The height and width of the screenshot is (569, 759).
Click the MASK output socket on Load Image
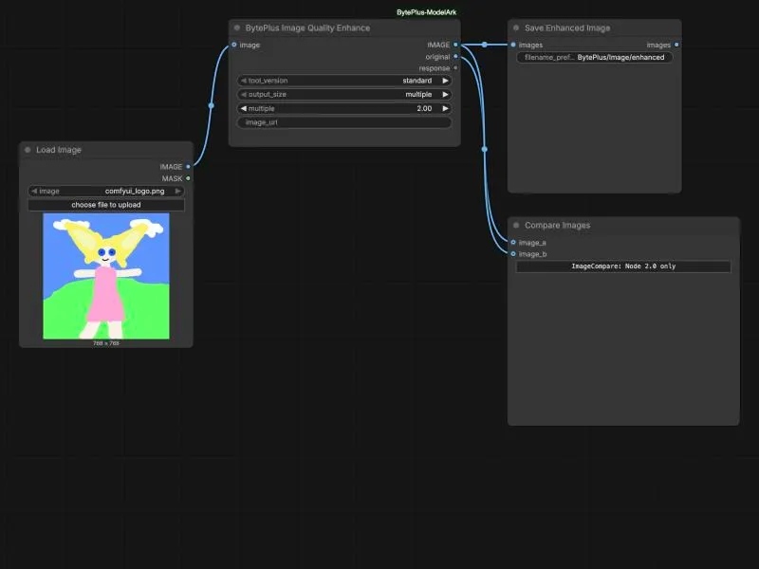[x=188, y=178]
